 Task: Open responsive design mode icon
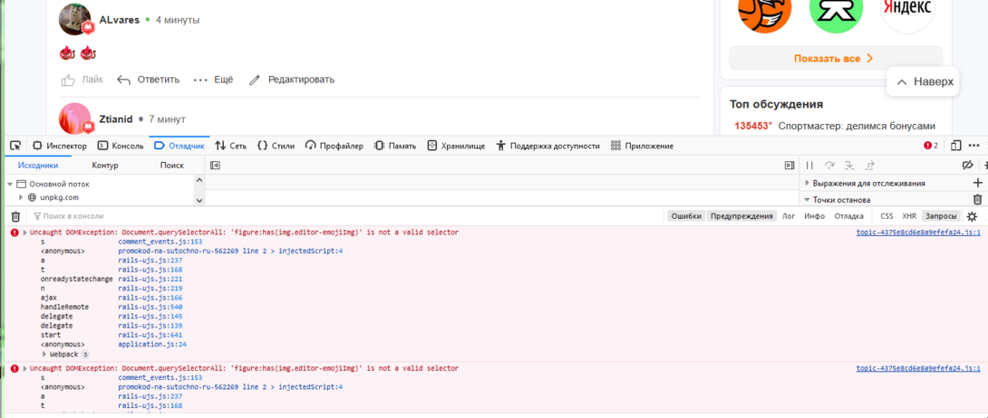tap(955, 146)
